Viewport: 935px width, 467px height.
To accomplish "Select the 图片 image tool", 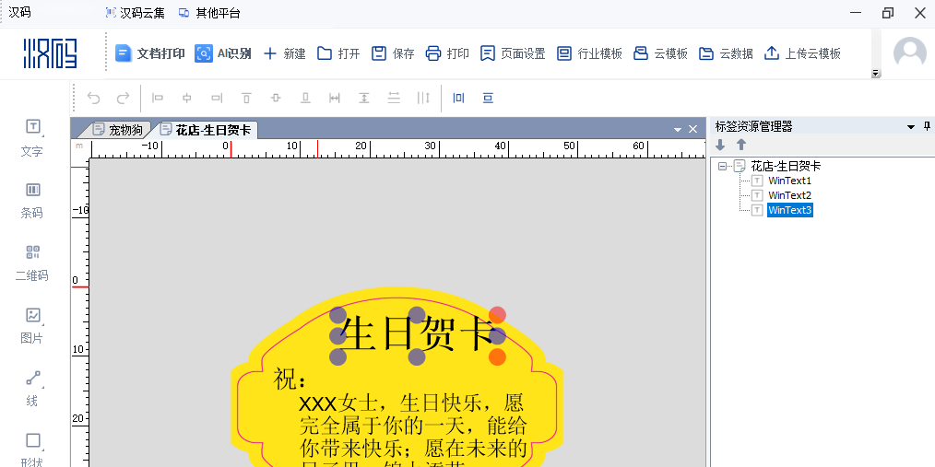I will [32, 326].
